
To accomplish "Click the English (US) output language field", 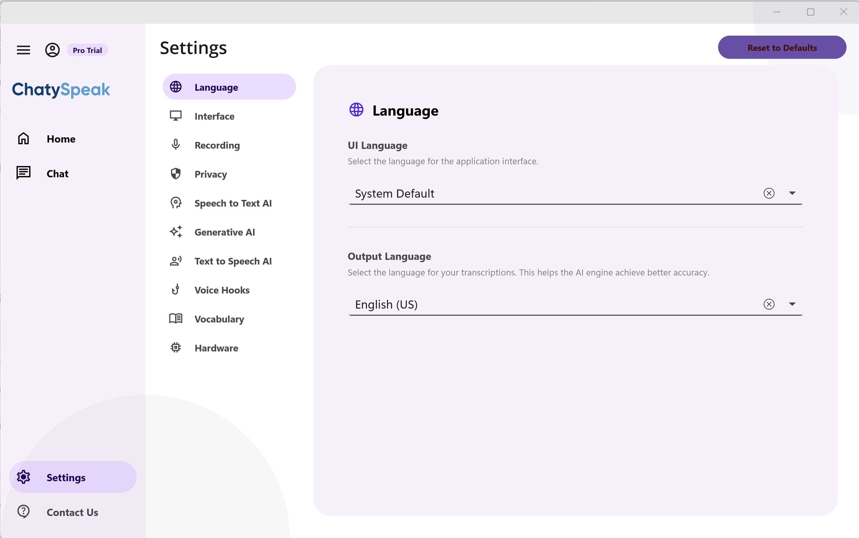I will 575,304.
